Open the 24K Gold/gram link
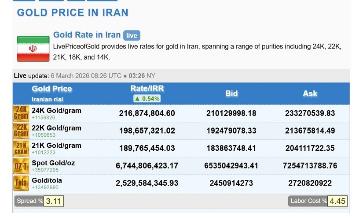Screen dimensions: 352x213 click(56, 111)
